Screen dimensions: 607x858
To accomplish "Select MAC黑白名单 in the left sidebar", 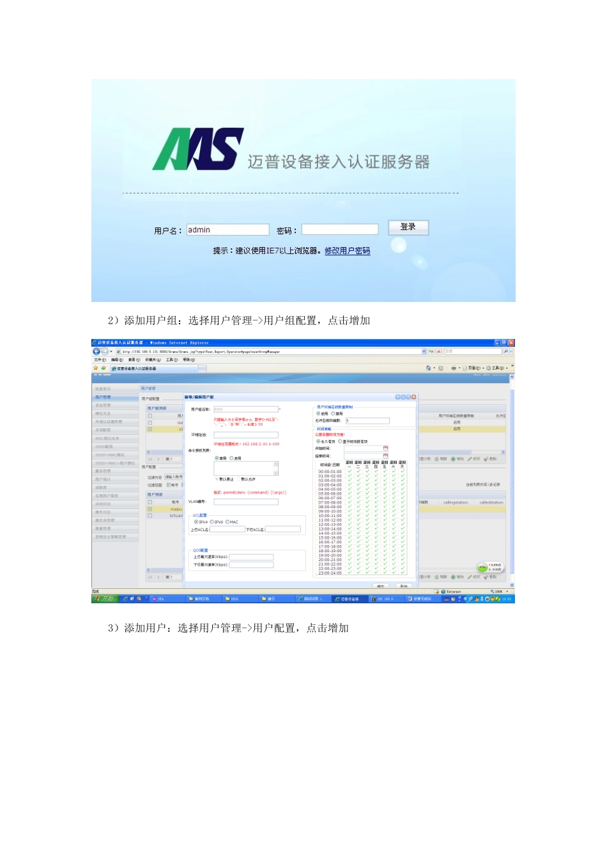I will (x=115, y=439).
